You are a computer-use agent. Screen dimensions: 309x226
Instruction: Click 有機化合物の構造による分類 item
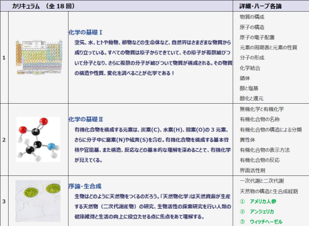click(x=271, y=130)
